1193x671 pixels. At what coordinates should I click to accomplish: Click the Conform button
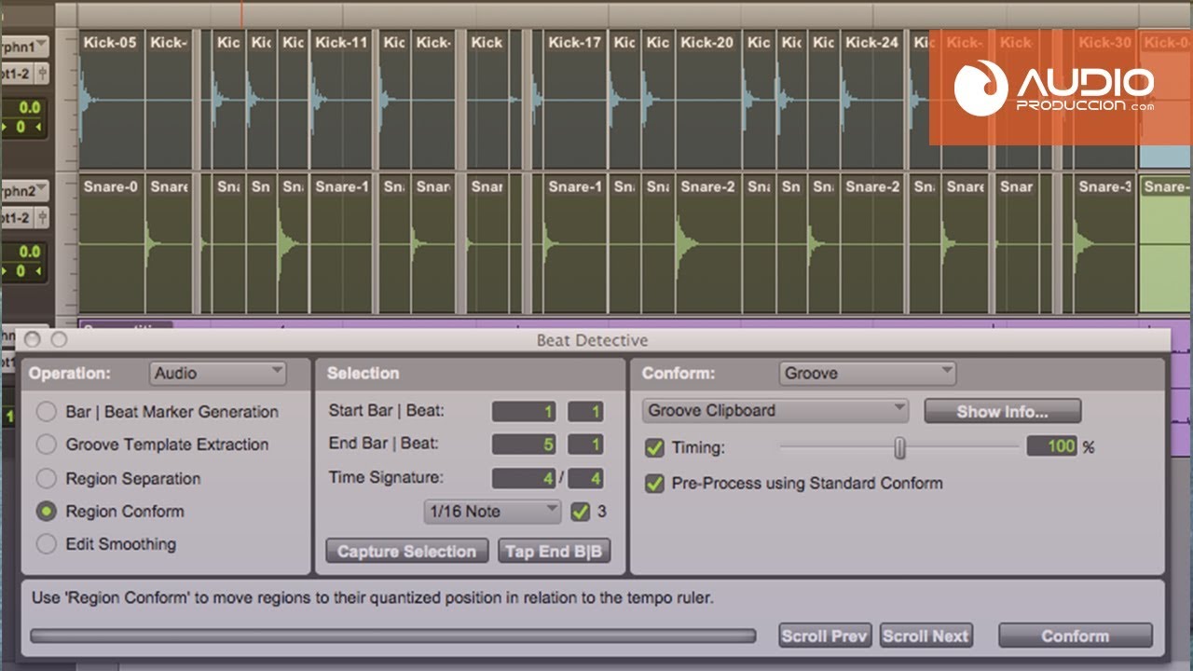coord(1076,636)
